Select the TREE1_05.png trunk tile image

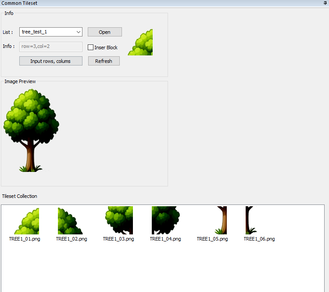pyautogui.click(x=220, y=220)
